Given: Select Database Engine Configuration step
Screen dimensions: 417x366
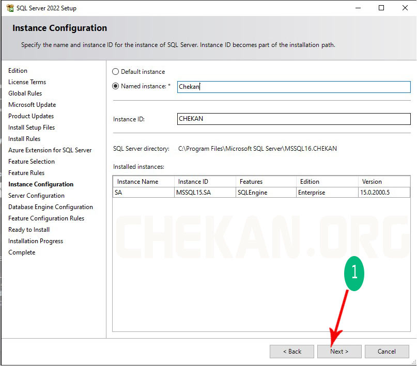Looking at the screenshot, I should pos(51,207).
